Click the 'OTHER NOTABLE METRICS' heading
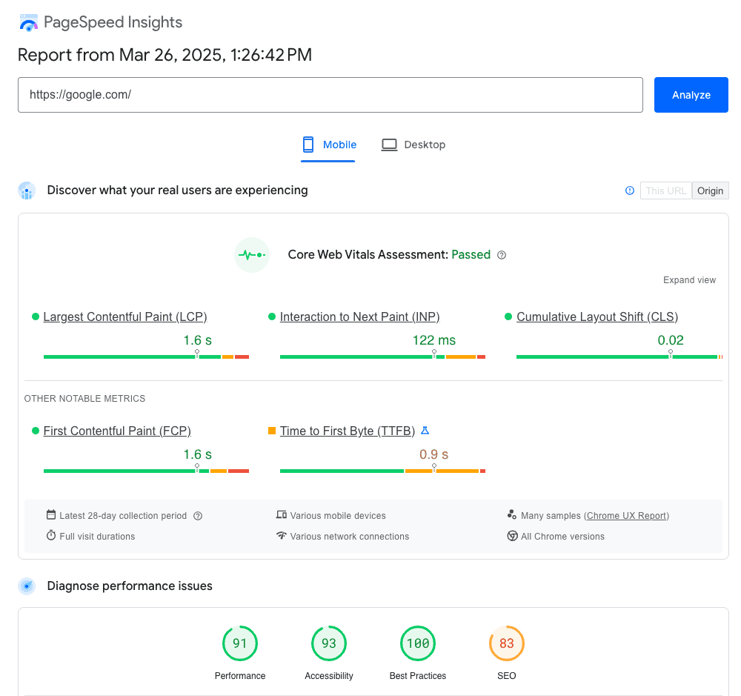 tap(84, 399)
